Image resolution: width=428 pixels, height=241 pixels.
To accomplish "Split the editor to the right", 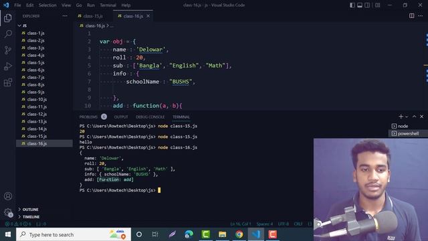I will pyautogui.click(x=411, y=16).
